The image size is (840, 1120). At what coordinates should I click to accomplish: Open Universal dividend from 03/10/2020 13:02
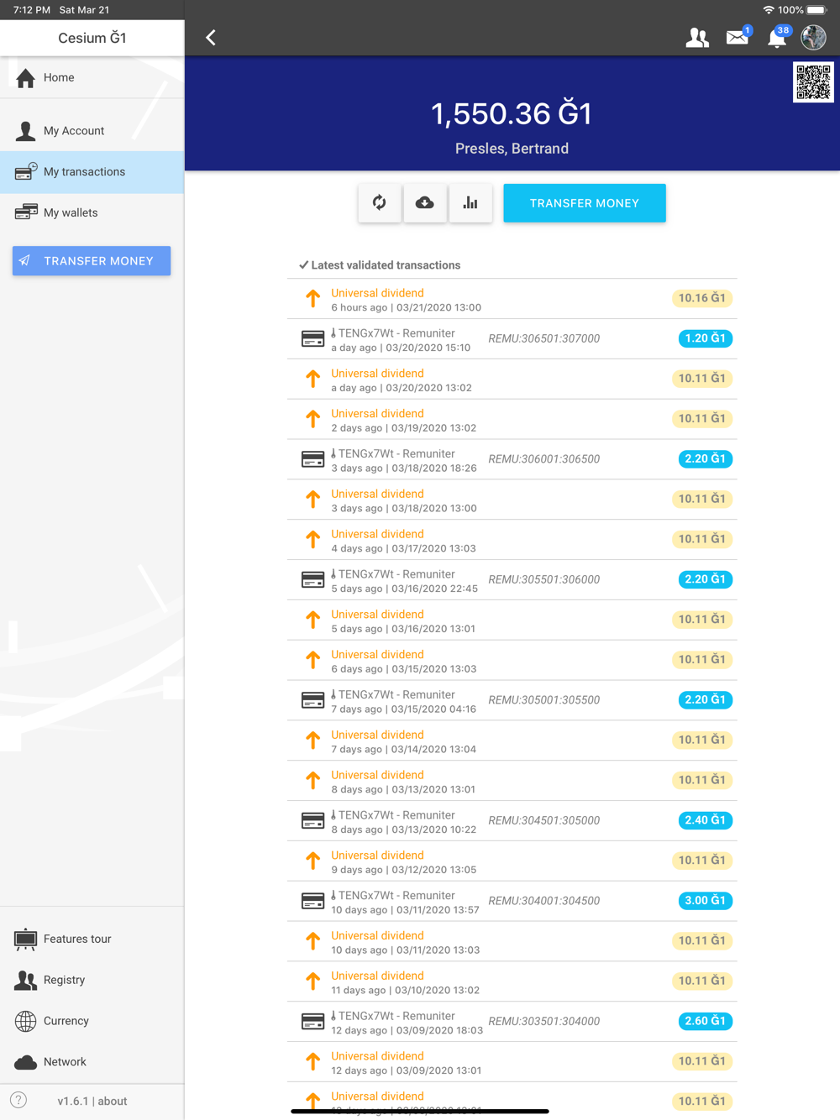512,982
